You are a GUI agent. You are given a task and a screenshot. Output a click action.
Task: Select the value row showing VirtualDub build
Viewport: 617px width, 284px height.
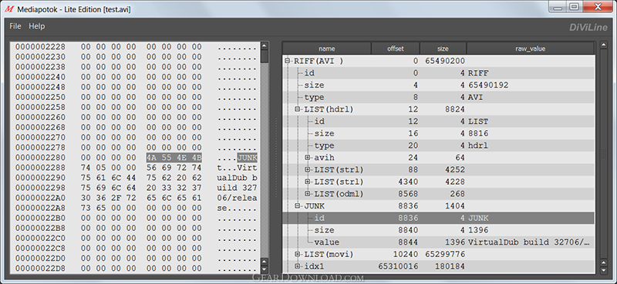click(438, 242)
